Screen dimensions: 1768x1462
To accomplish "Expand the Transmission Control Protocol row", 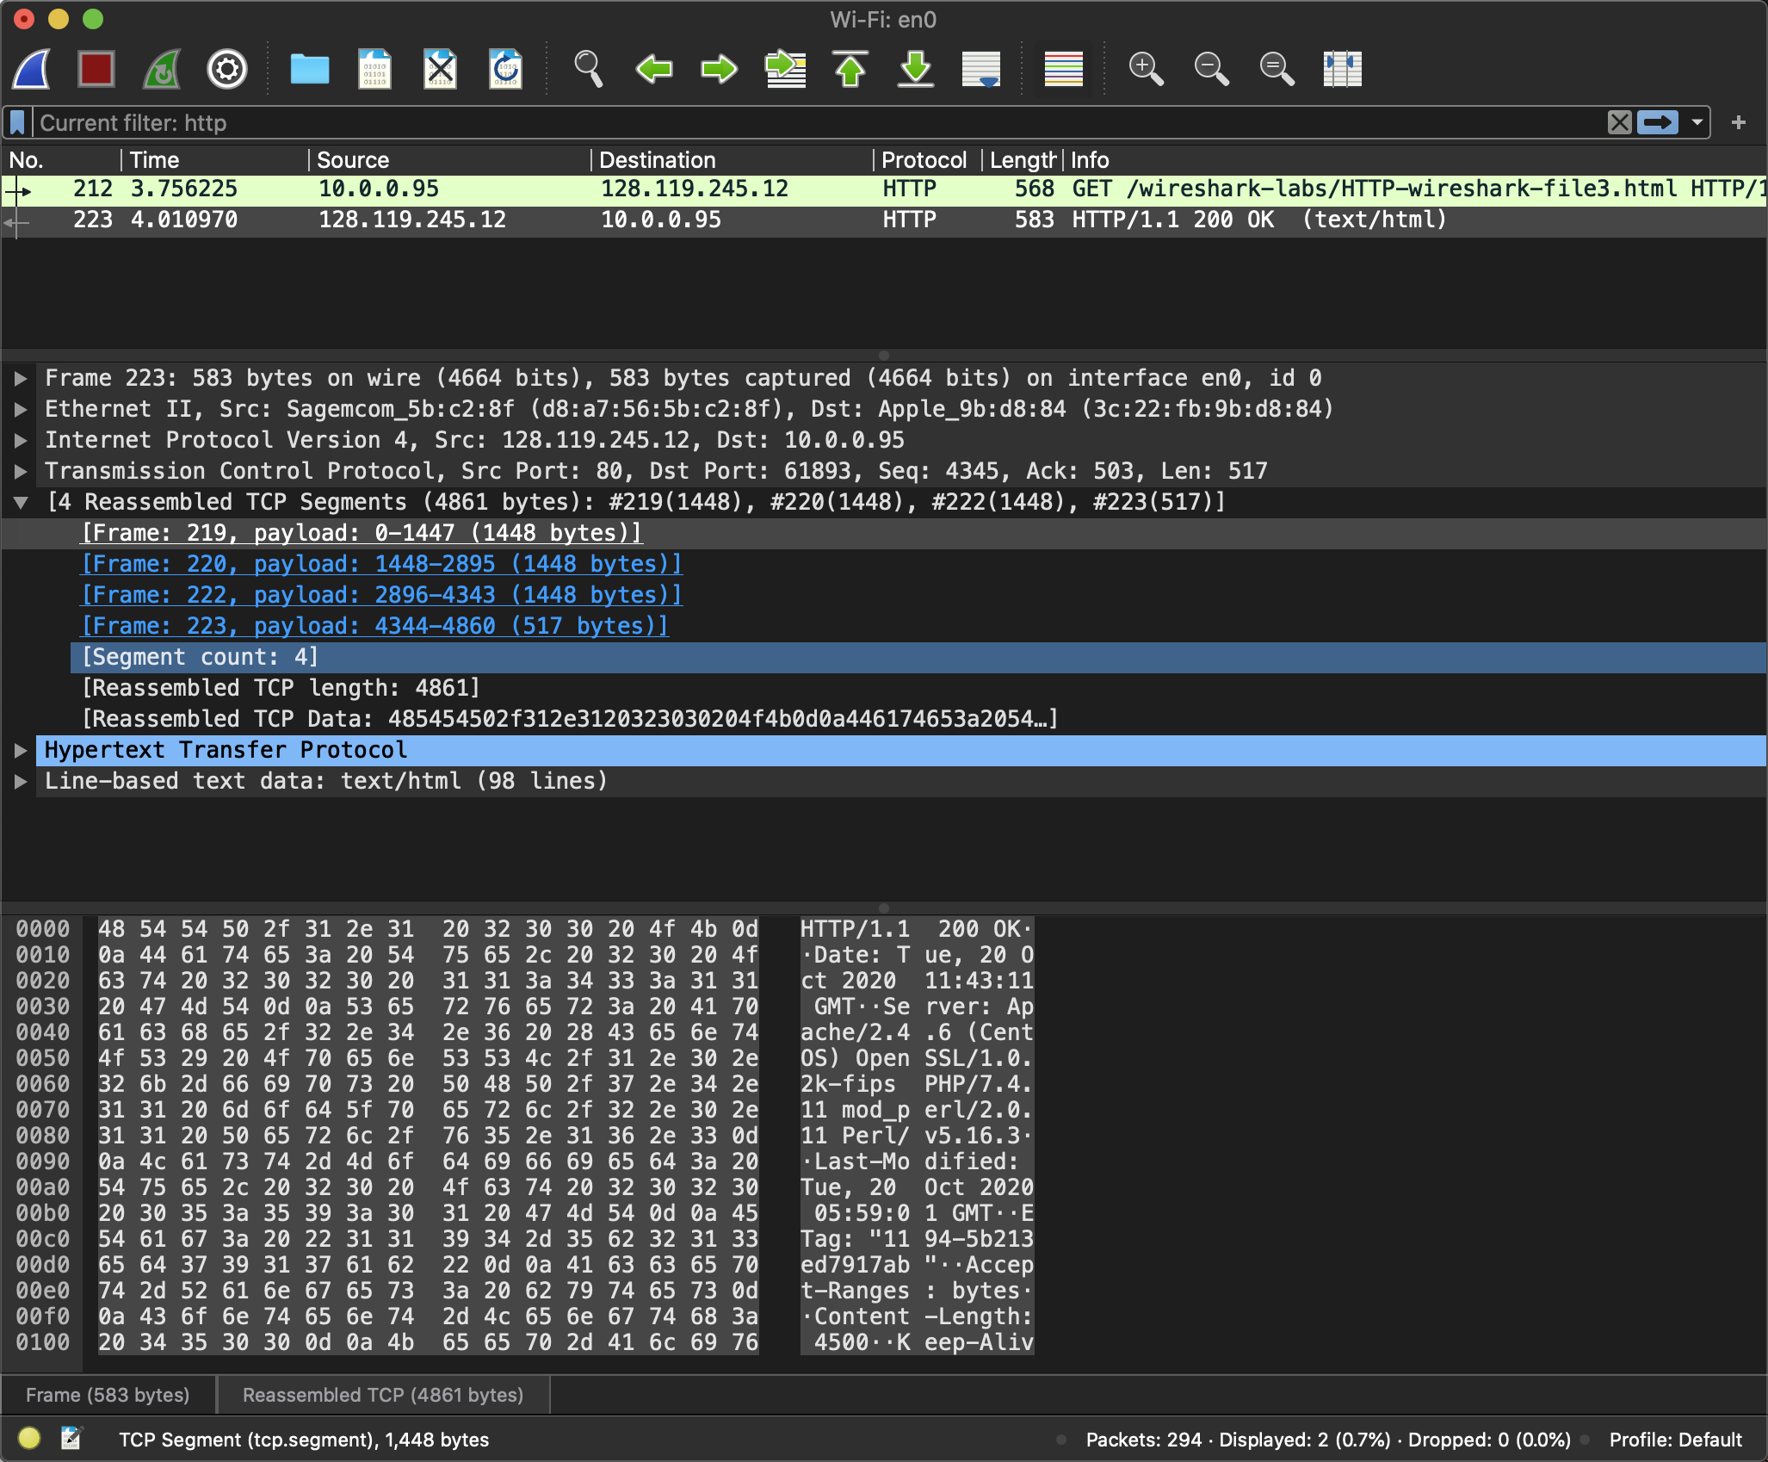I will (21, 472).
